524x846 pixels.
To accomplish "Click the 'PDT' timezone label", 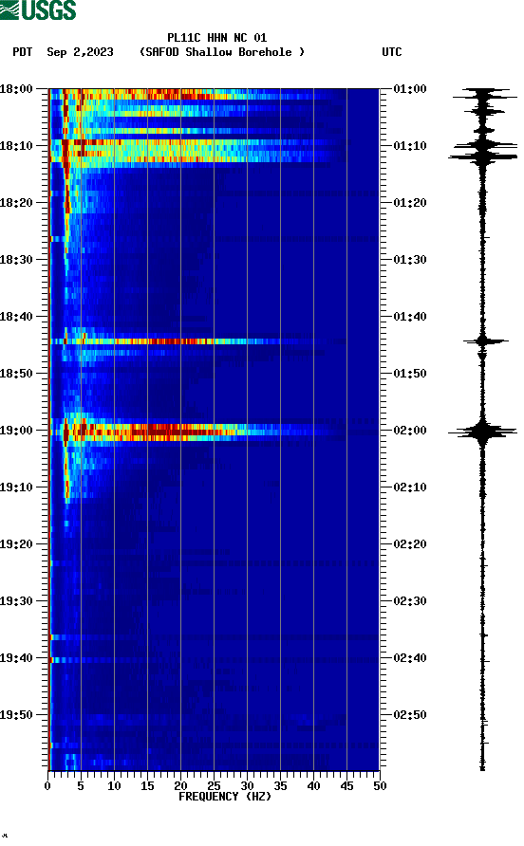I will (23, 52).
